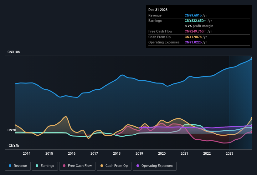Click the 2017 x-axis label

(94, 153)
